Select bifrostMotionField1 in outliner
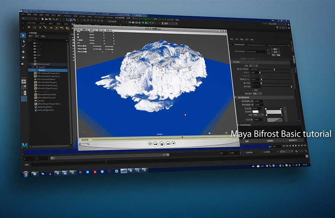The height and width of the screenshot is (218, 335). [47, 95]
